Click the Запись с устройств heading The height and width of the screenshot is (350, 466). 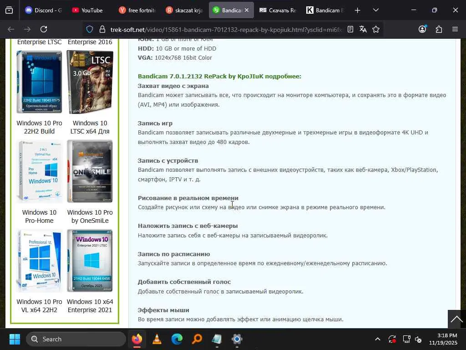(167, 160)
